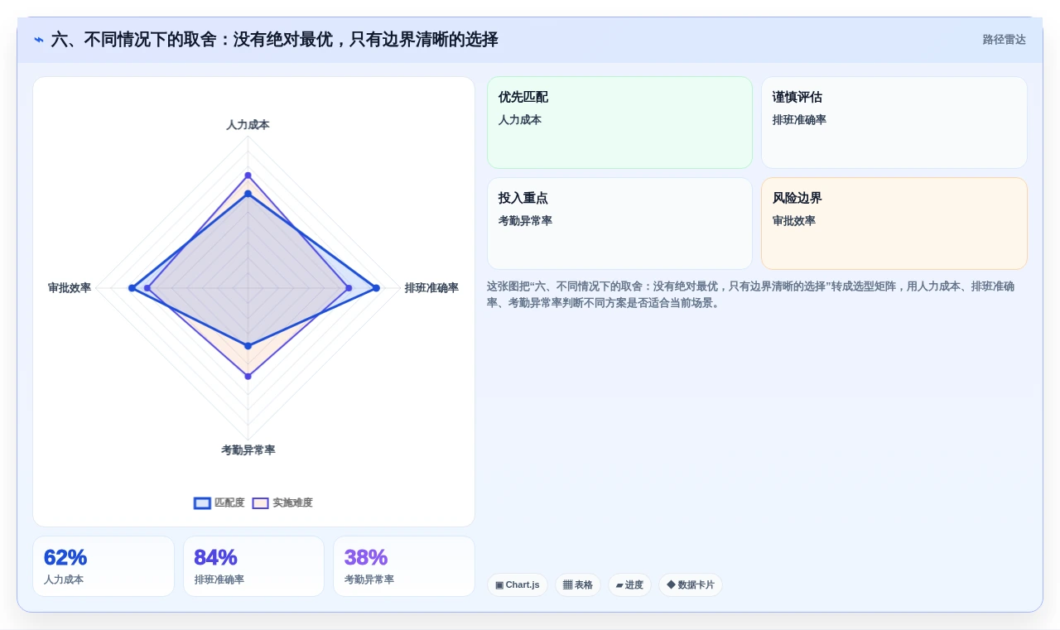
Task: Click the 实施难度 legend label
Action: [x=292, y=503]
